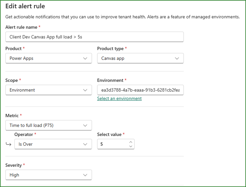Click the chevron icon on Metric dropdown
This screenshot has height=187, width=246.
[85, 125]
